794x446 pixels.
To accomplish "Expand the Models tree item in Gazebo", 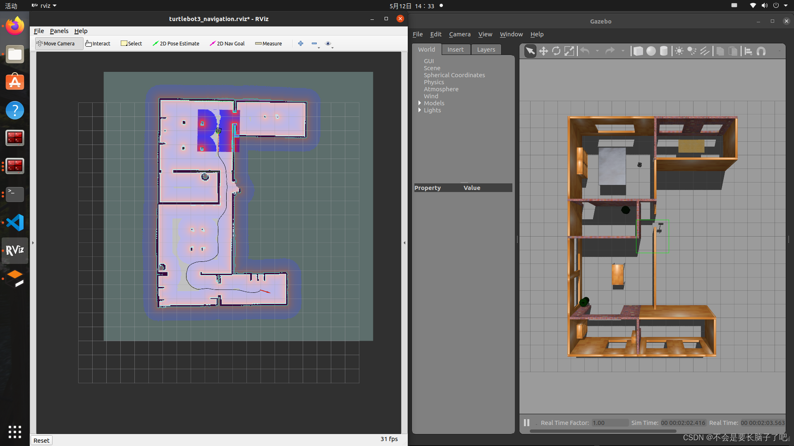I will click(x=419, y=103).
